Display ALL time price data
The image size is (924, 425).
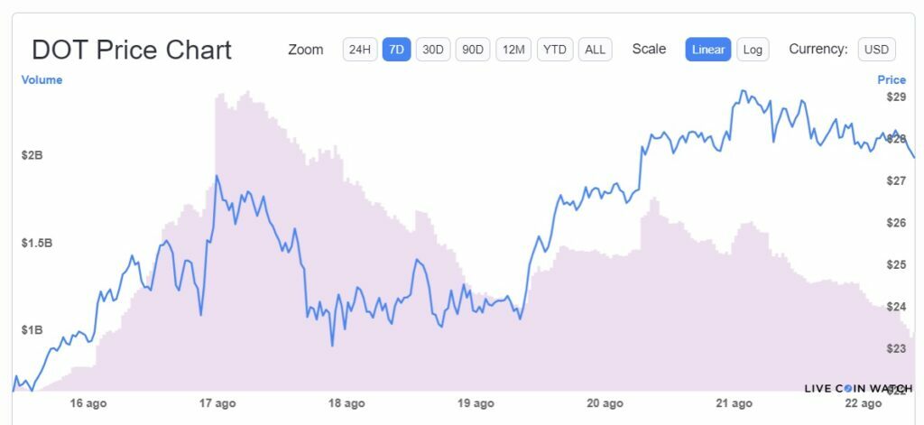[596, 50]
